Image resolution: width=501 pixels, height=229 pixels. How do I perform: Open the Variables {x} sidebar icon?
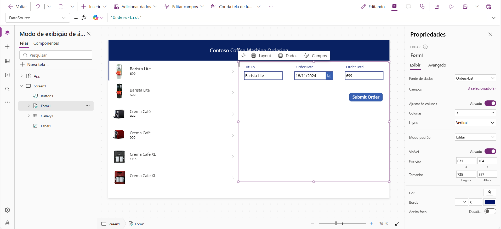tap(7, 75)
